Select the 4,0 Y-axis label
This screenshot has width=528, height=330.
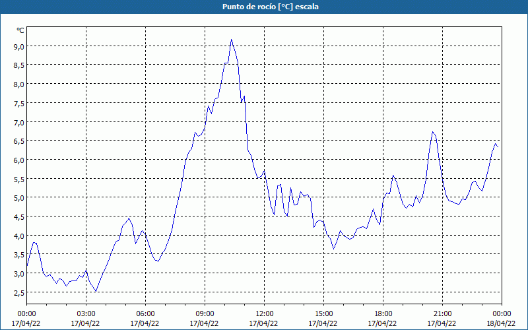(x=19, y=236)
